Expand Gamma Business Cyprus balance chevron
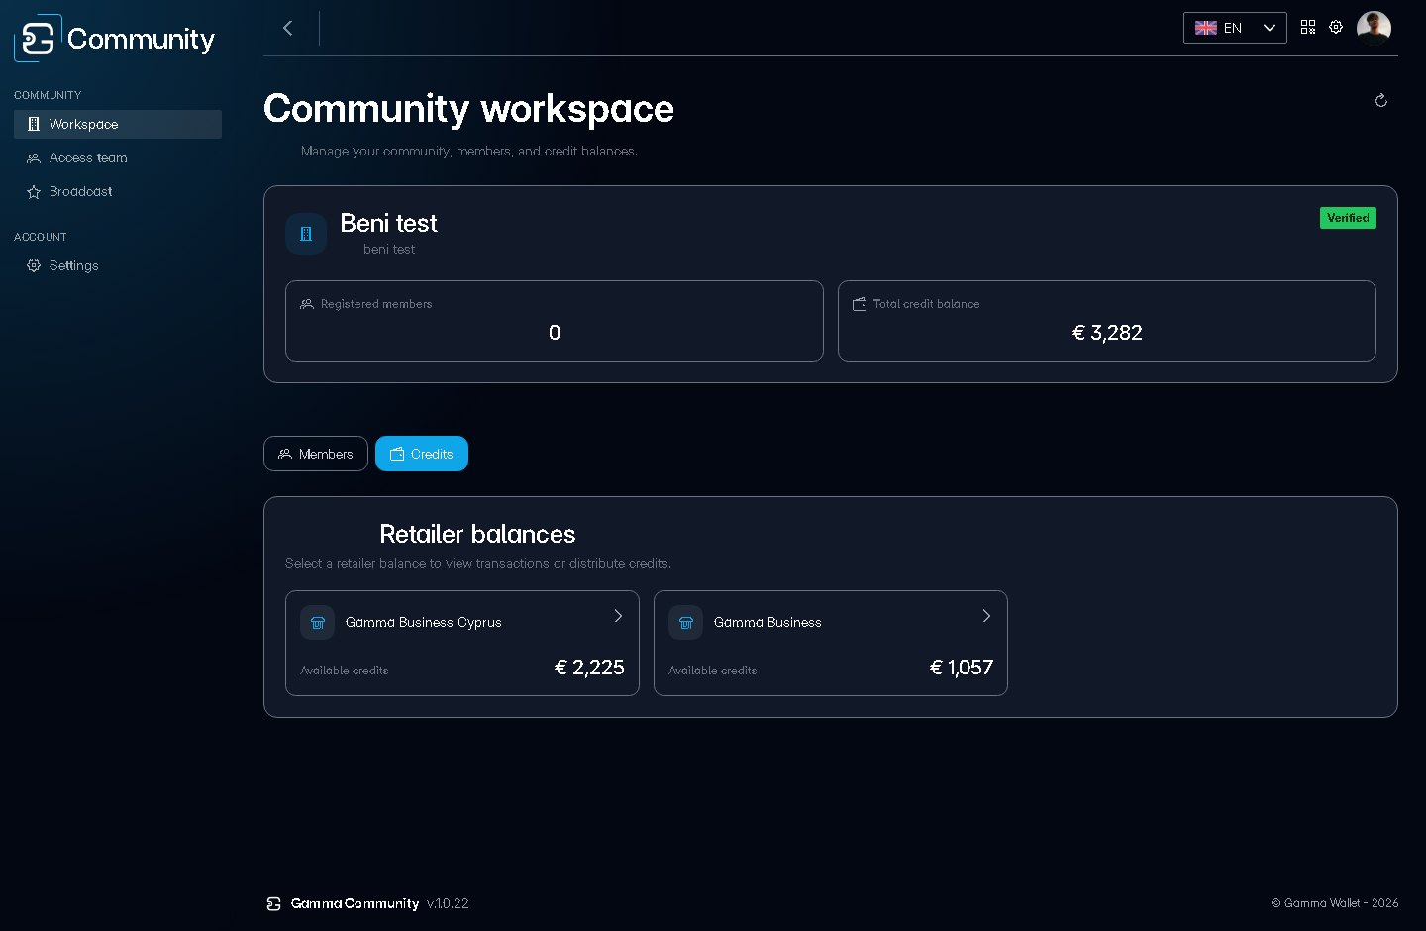This screenshot has width=1426, height=931. (618, 616)
